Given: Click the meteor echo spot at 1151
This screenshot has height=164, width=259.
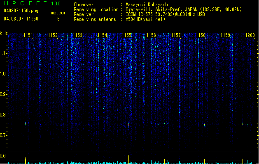Looking at the screenshot, I should 26,123.
